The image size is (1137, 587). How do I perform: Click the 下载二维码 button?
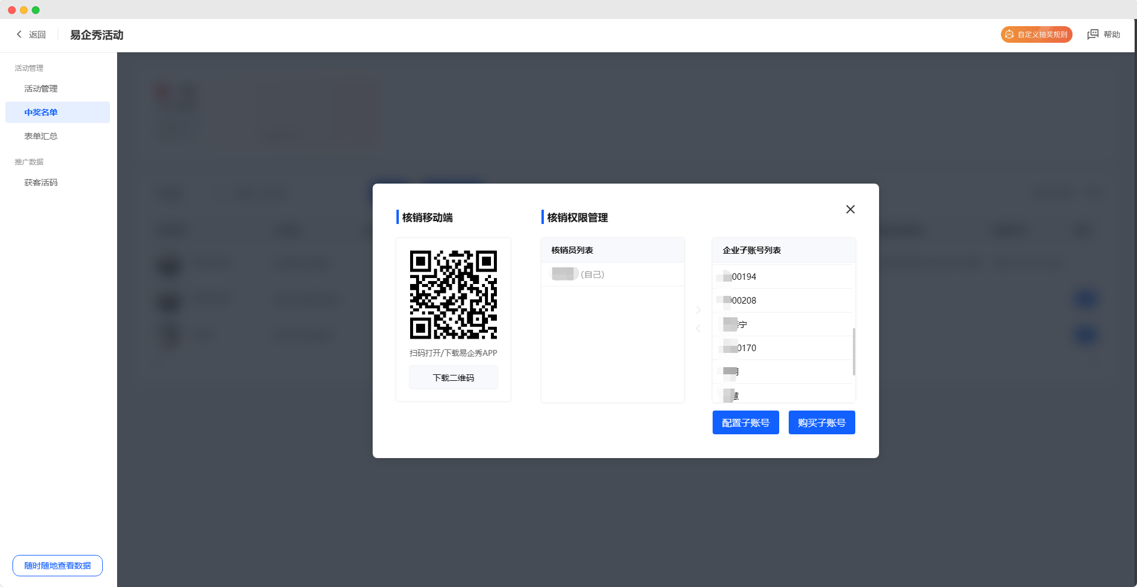pyautogui.click(x=453, y=378)
